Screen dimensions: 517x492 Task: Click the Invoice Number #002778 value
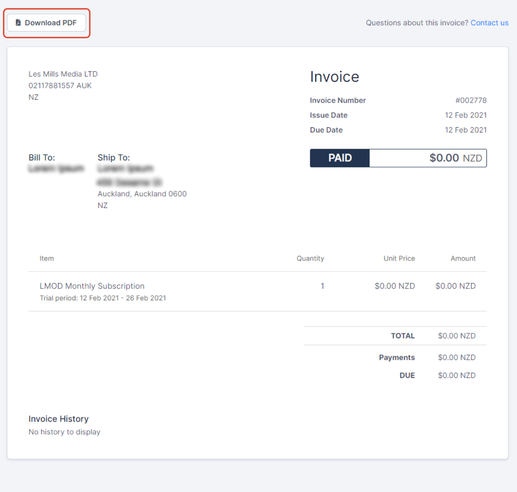click(471, 100)
